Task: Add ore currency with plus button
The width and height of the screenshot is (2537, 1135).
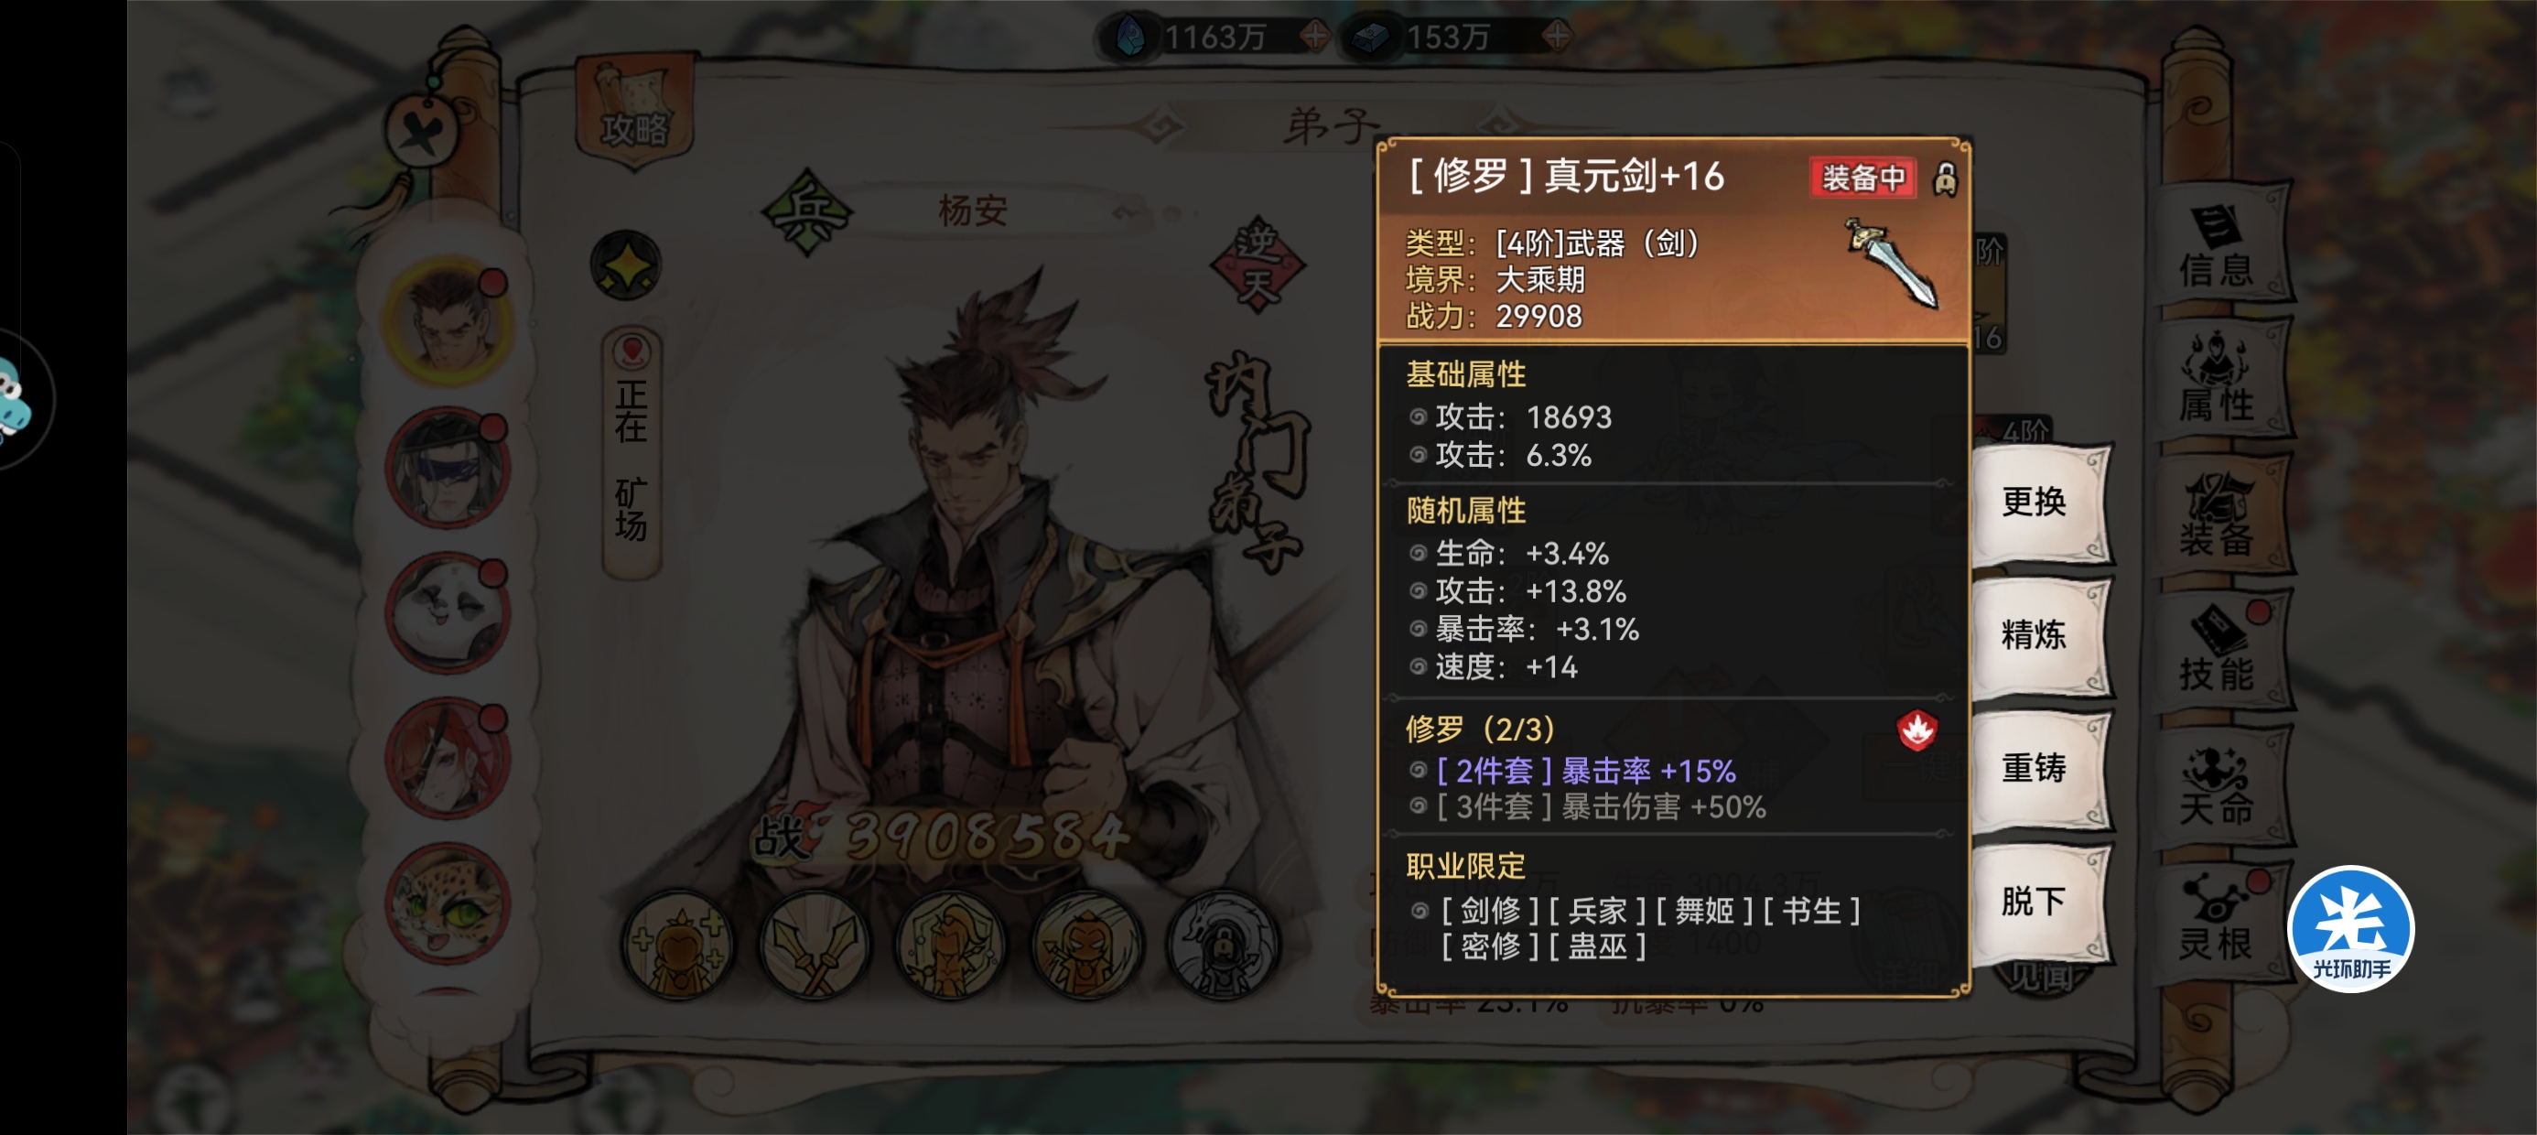Action: (x=1556, y=38)
